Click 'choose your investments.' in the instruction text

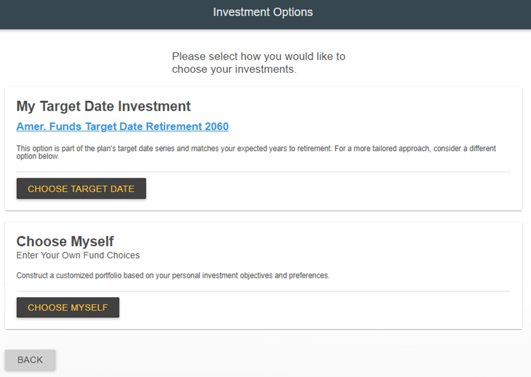point(234,70)
